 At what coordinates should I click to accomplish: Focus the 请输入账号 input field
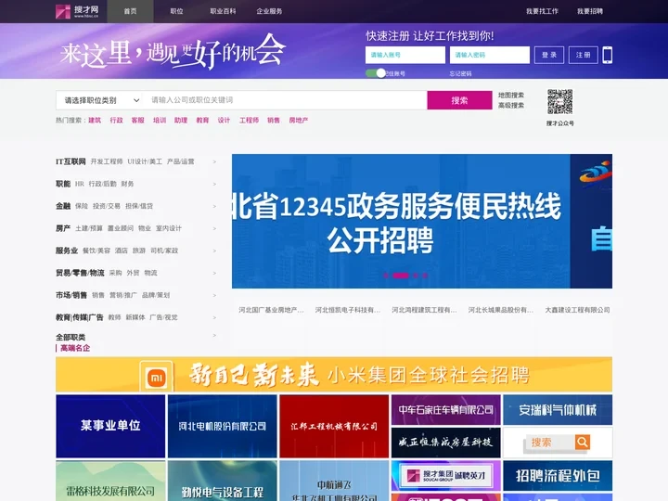[x=405, y=55]
